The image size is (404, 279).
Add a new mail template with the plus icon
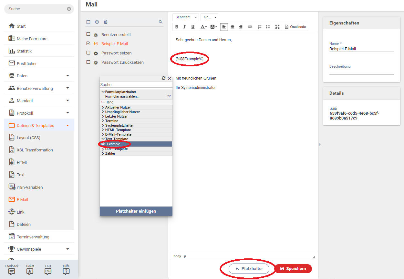(x=97, y=22)
